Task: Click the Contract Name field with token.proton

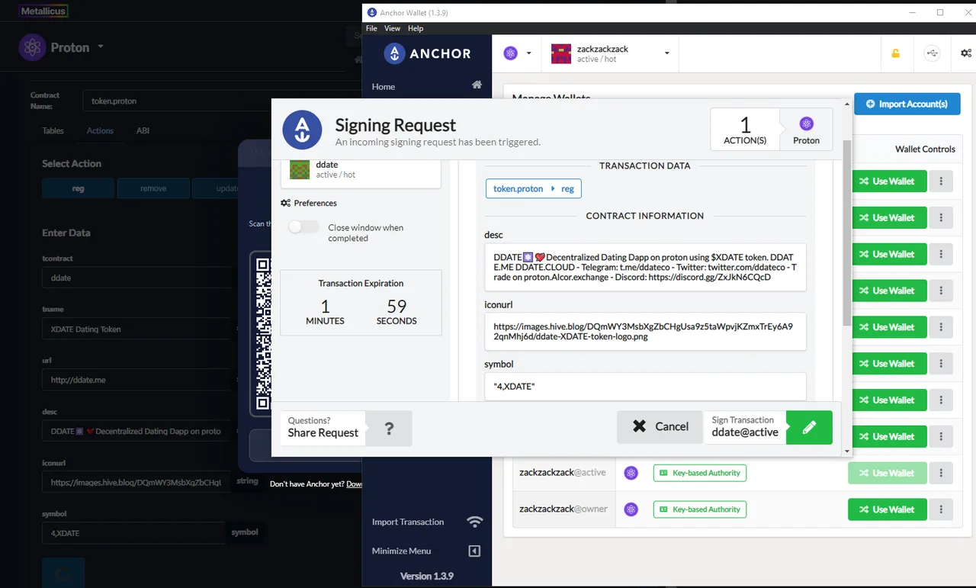Action: (x=177, y=101)
